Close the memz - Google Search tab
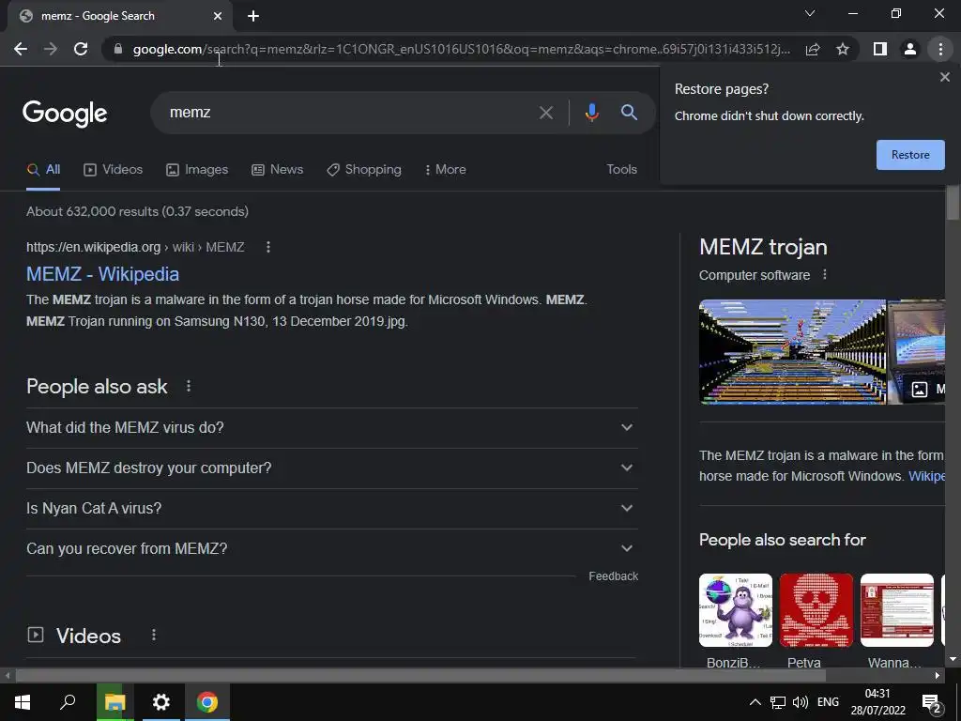The width and height of the screenshot is (961, 721). point(218,16)
